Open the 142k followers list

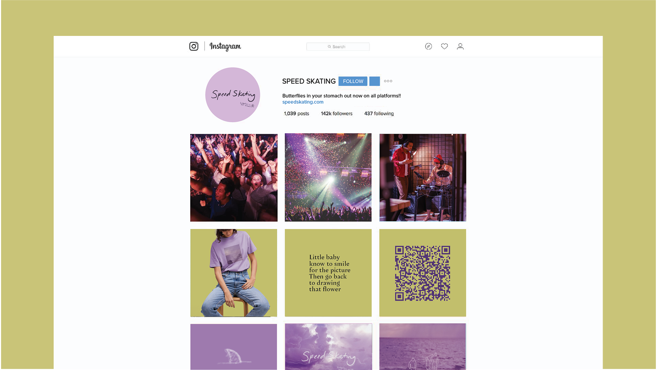337,114
